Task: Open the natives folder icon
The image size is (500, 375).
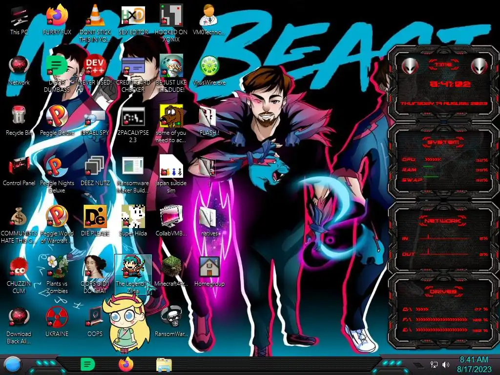Action: click(208, 217)
